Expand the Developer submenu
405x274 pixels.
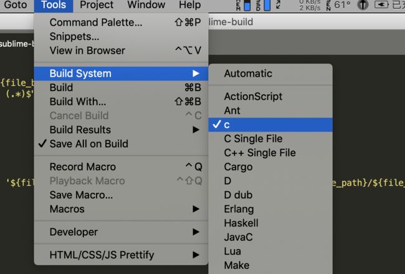tap(121, 232)
